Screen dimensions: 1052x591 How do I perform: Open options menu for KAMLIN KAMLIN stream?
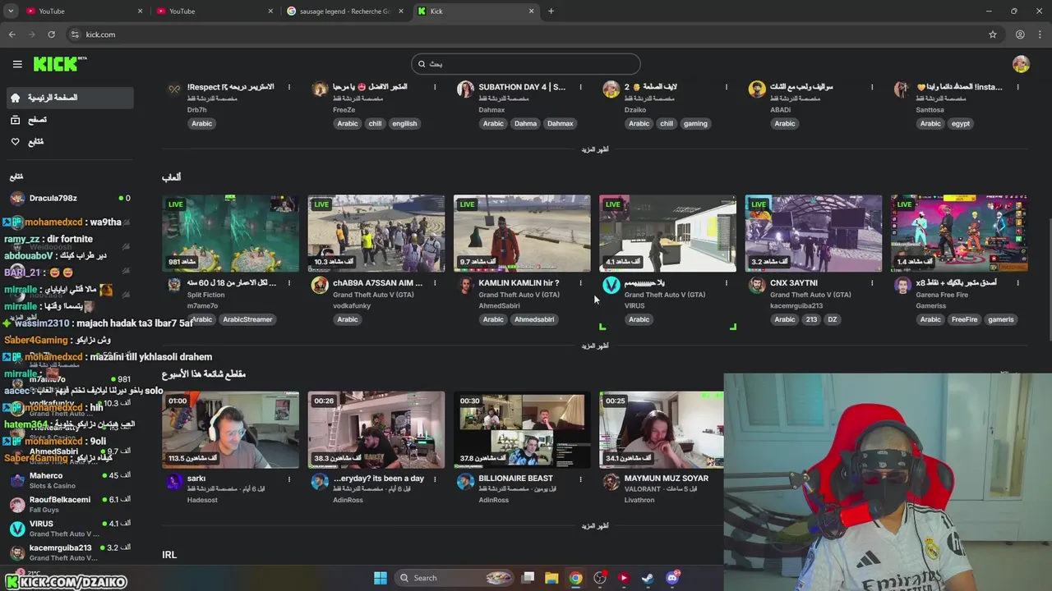580,283
